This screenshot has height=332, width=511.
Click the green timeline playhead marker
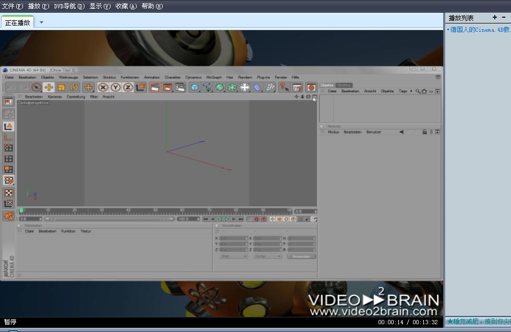point(21,211)
